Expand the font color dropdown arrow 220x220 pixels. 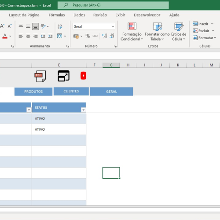[x=10, y=36]
